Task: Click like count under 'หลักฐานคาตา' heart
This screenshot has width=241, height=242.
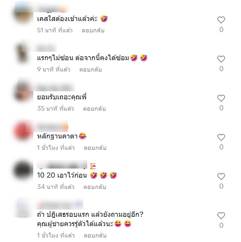Action: pyautogui.click(x=221, y=147)
